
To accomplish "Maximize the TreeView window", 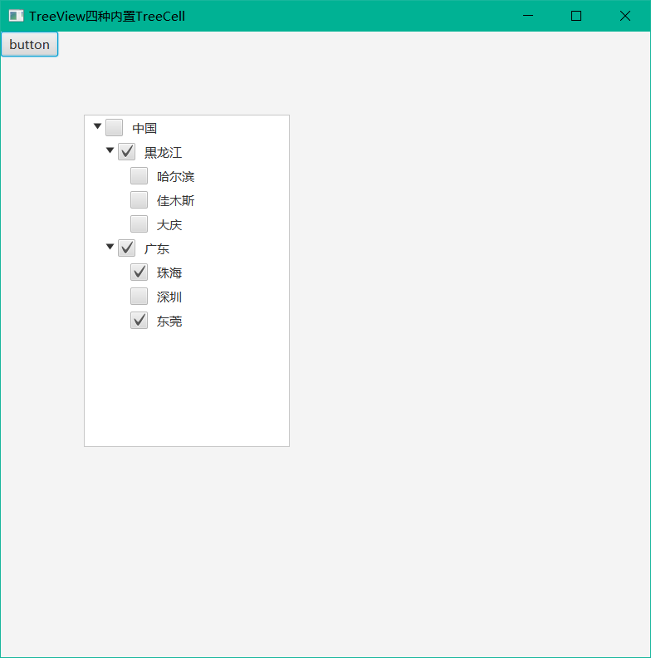I will (576, 16).
